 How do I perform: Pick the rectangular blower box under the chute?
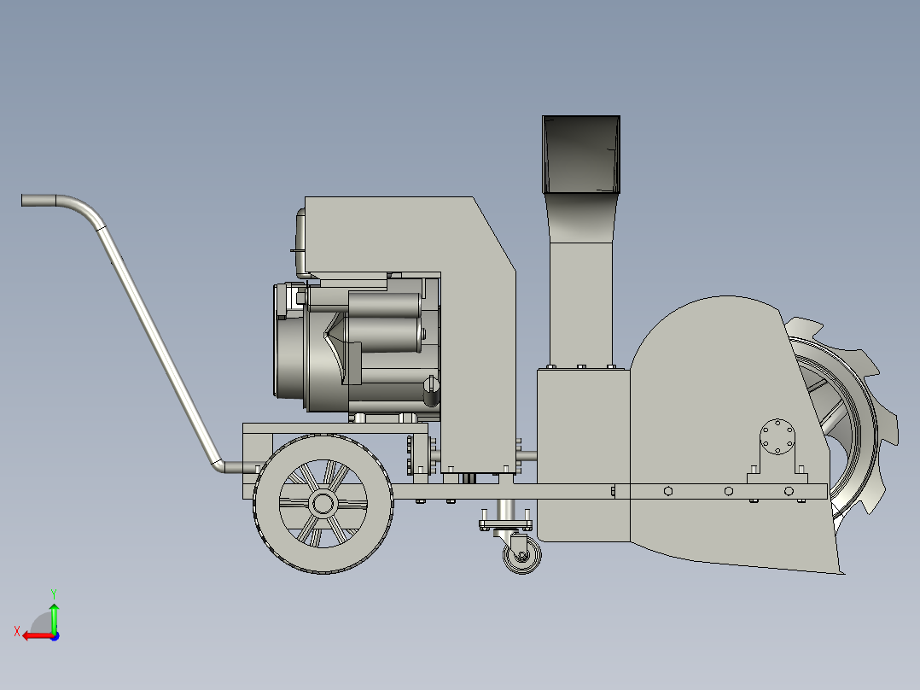click(583, 455)
